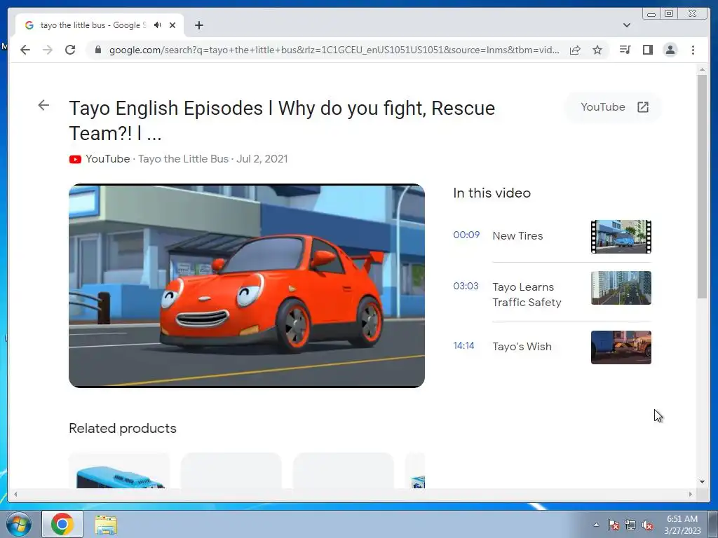Viewport: 718px width, 538px height.
Task: Click the vertical scrollbar thumb
Action: [702, 186]
